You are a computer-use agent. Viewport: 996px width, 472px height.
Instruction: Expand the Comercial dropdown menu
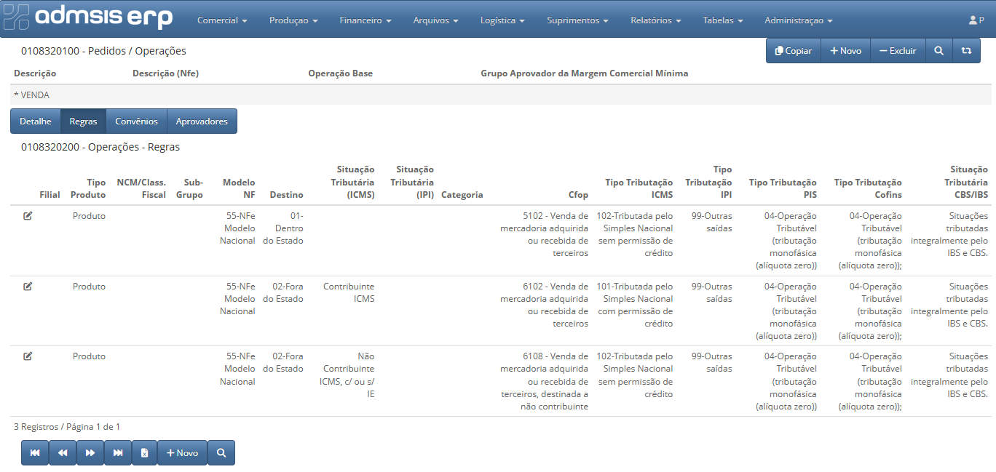[222, 20]
